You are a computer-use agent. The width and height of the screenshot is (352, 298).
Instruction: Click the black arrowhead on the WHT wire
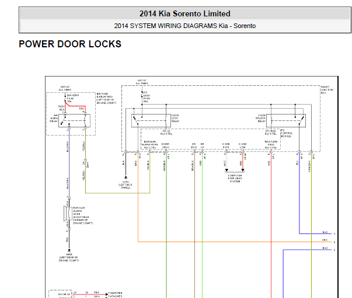click(226, 170)
